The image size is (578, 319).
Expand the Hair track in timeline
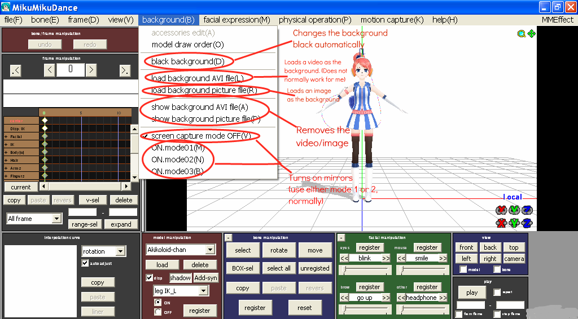click(x=6, y=161)
